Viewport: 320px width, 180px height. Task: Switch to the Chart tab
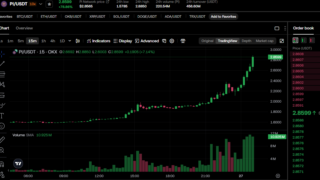(x=4, y=28)
